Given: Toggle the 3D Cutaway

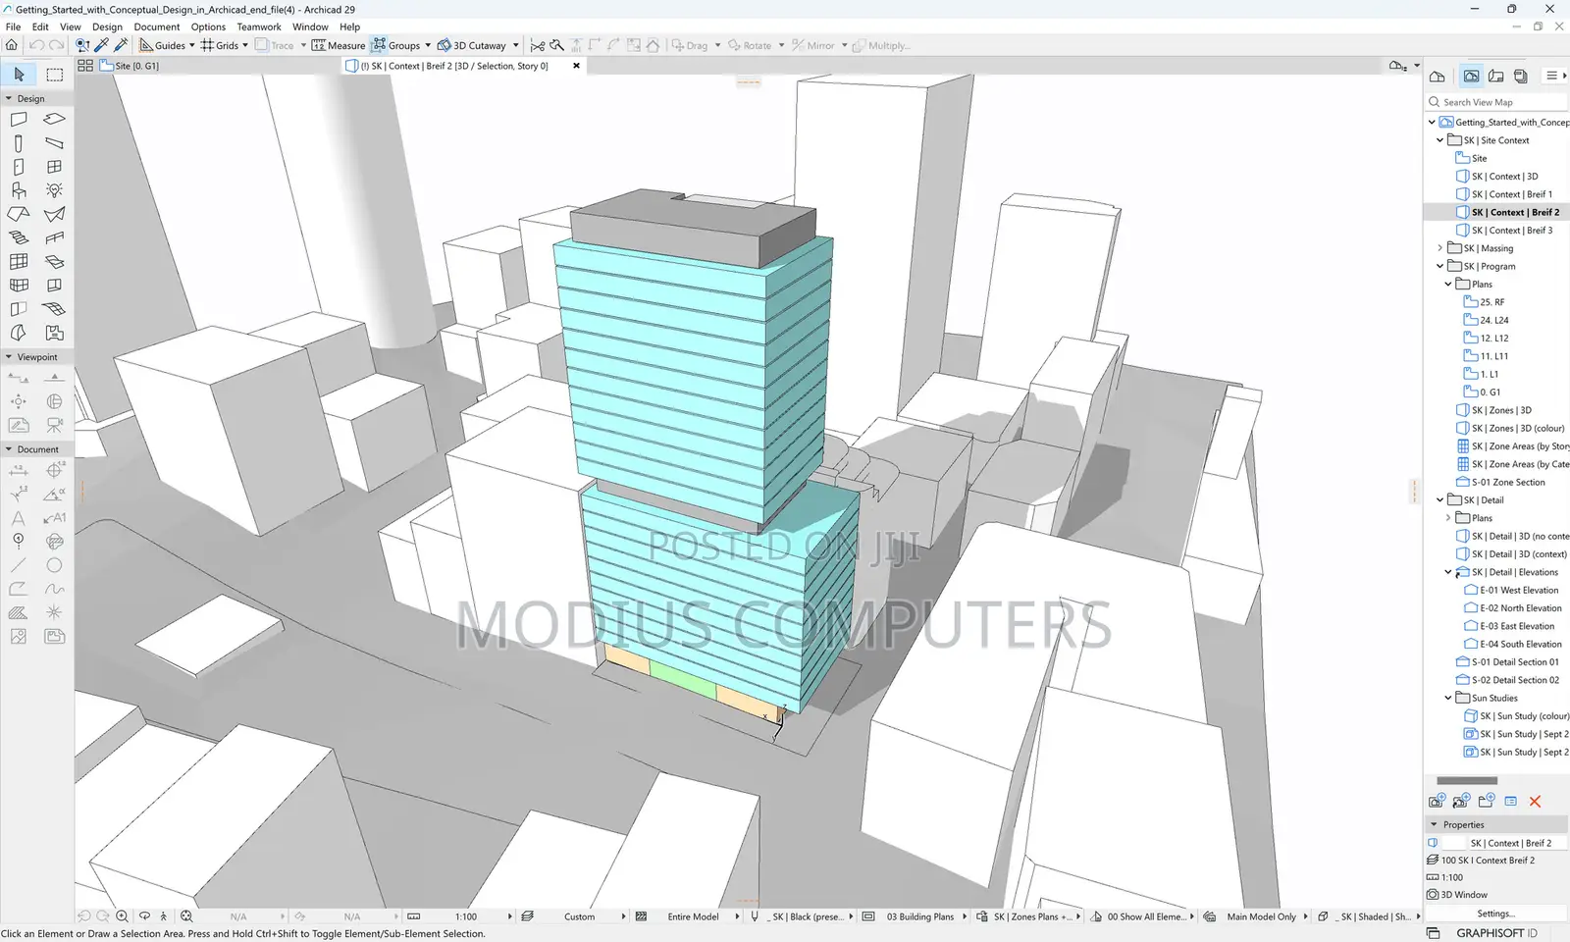Looking at the screenshot, I should (472, 45).
